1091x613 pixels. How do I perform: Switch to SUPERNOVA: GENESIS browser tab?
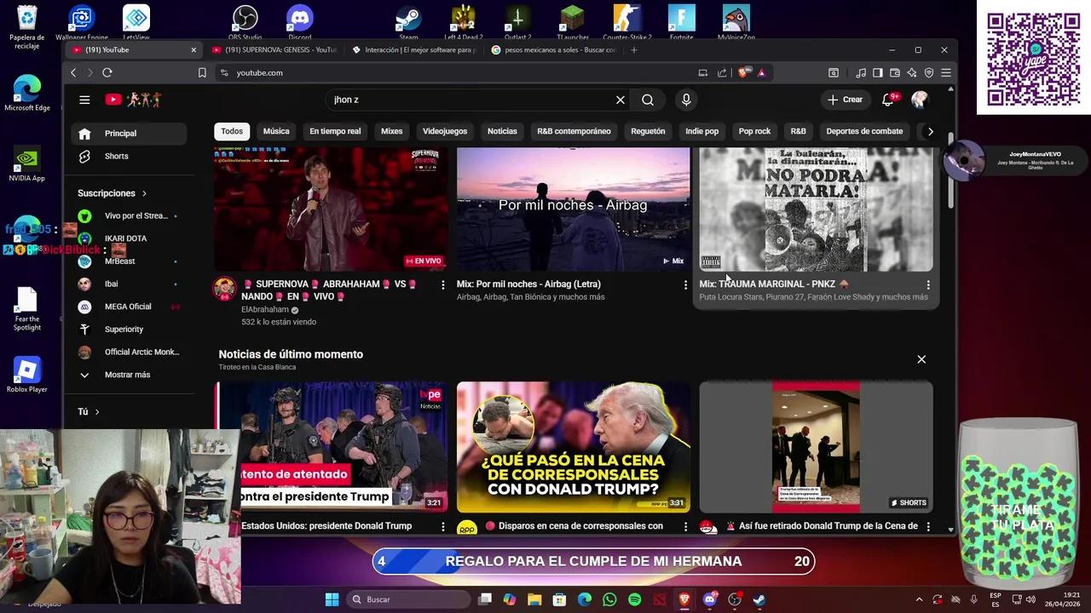point(274,49)
